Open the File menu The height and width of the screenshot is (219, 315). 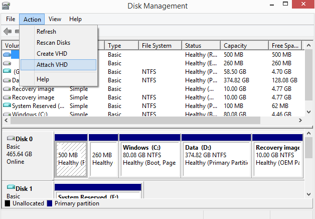(x=11, y=19)
